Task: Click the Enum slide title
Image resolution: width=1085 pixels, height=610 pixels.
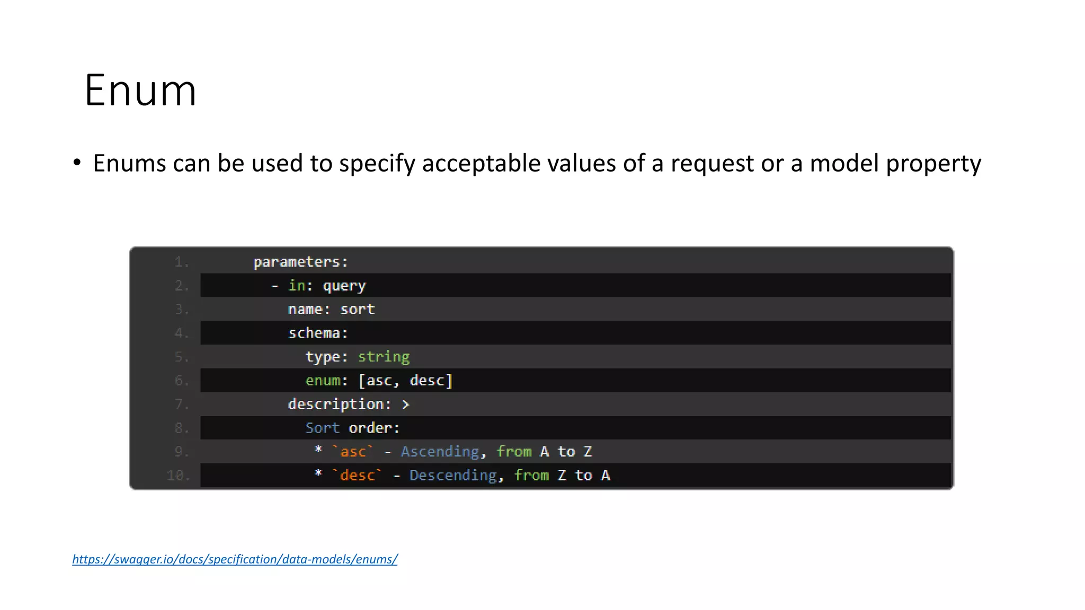Action: [x=140, y=91]
